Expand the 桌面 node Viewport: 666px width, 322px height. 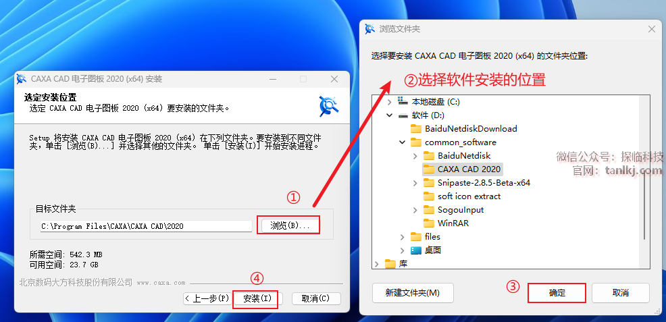[402, 250]
